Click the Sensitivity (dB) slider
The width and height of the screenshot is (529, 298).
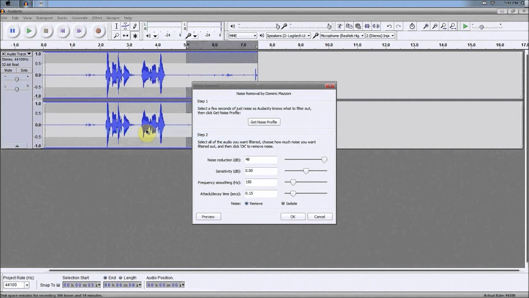[x=306, y=171]
